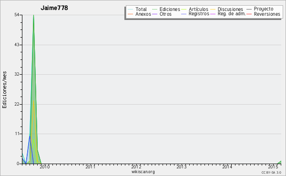The height and width of the screenshot is (176, 286).
Task: Select the Registros legend entry
Action: click(x=199, y=14)
